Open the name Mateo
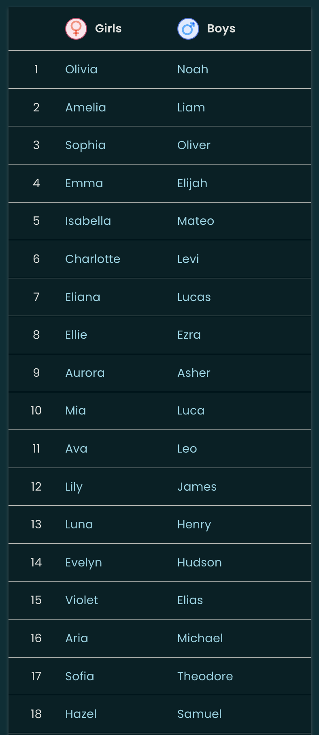 (x=196, y=221)
